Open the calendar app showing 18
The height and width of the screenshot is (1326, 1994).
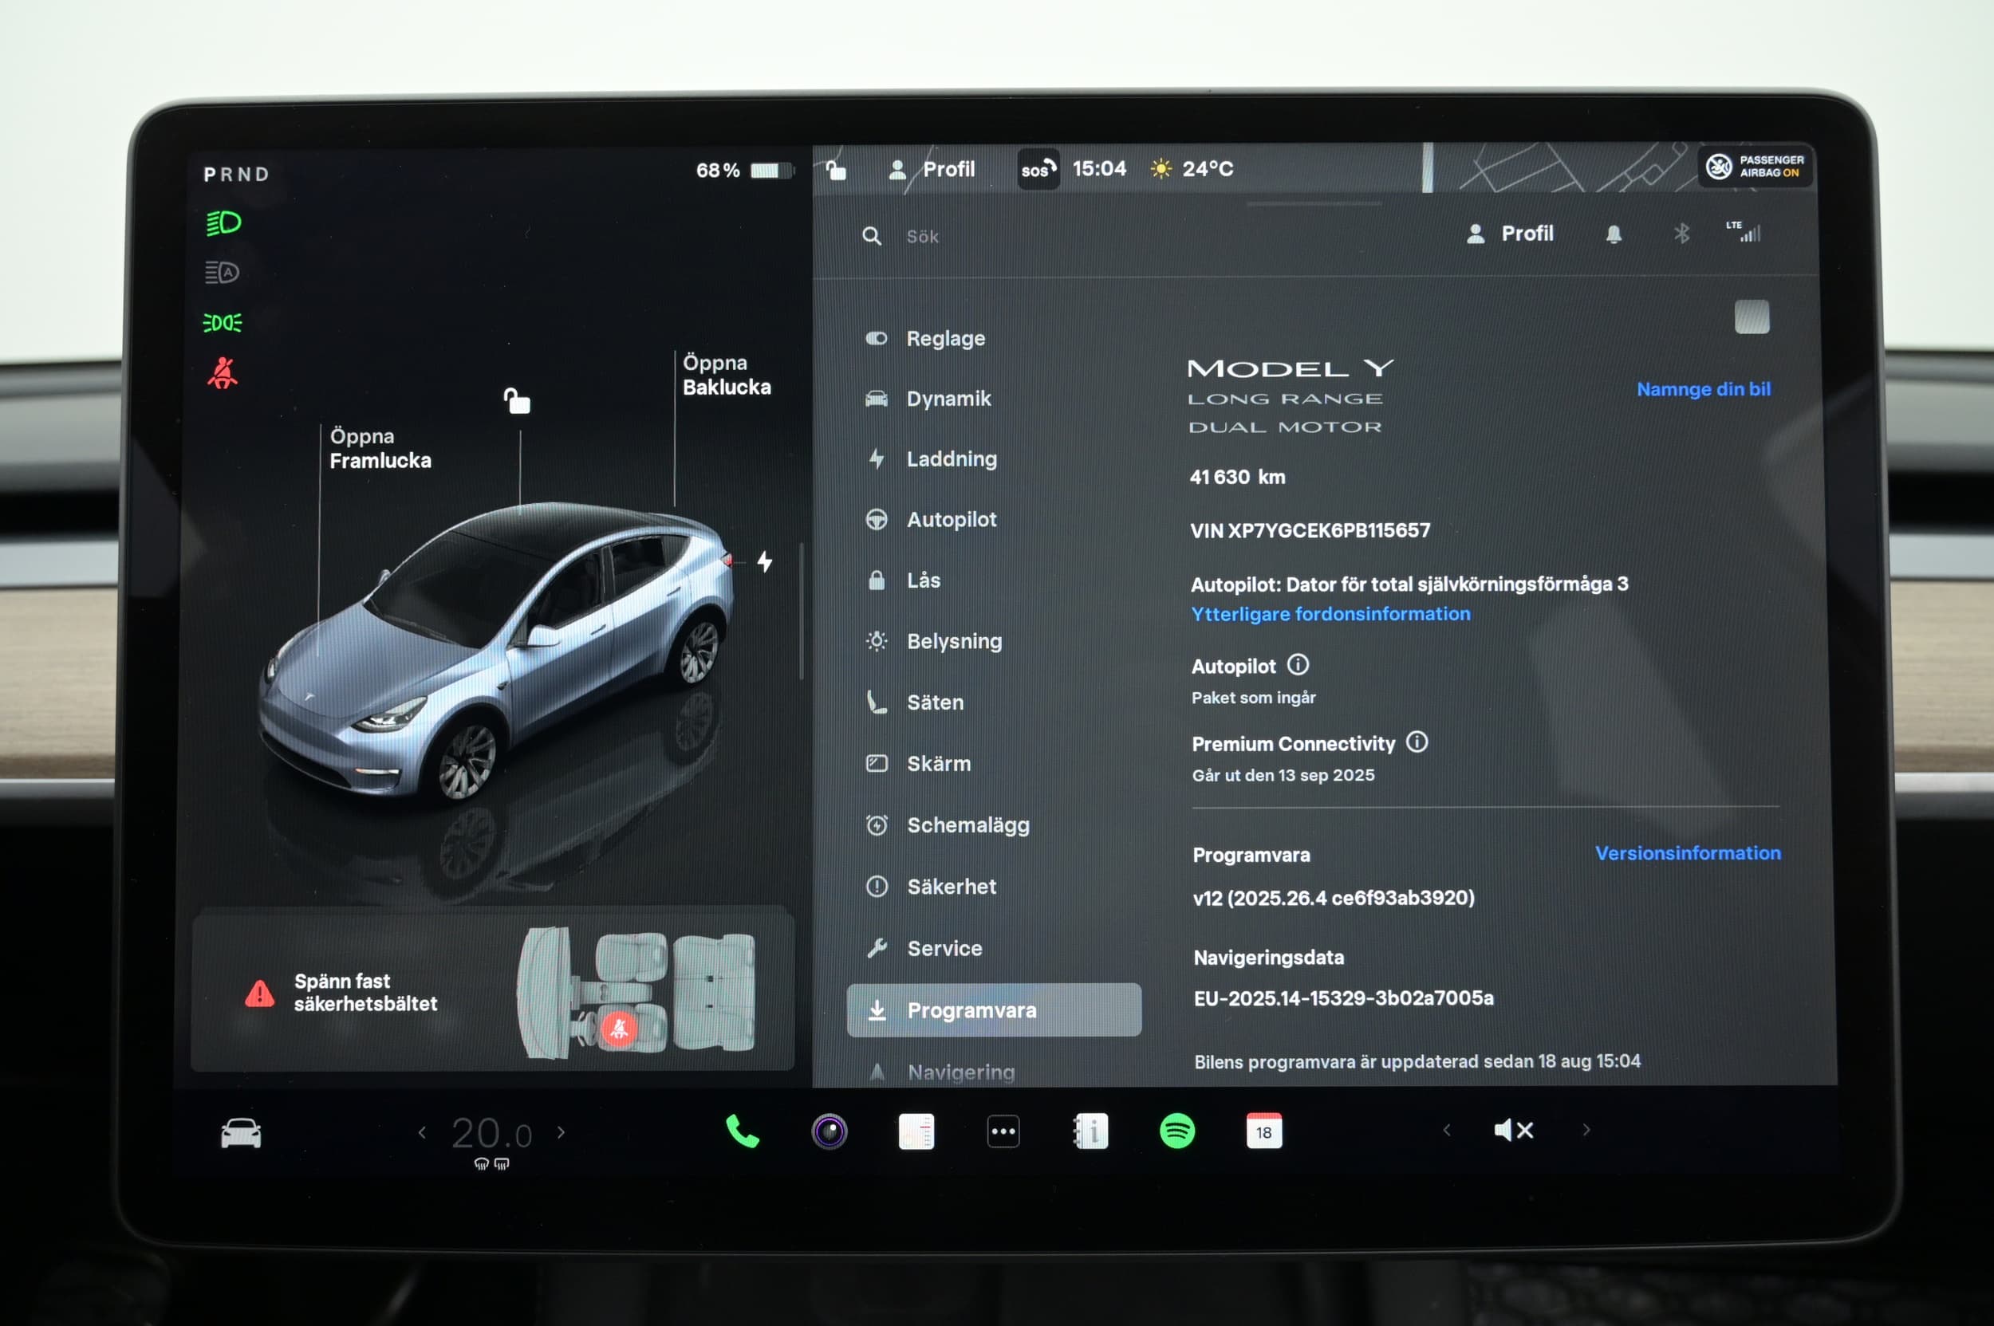tap(1264, 1131)
